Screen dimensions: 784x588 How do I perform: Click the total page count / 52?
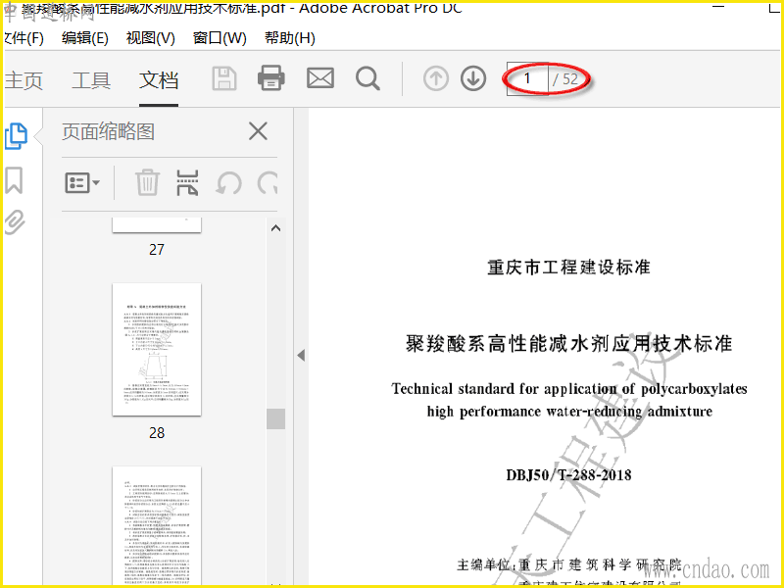565,79
